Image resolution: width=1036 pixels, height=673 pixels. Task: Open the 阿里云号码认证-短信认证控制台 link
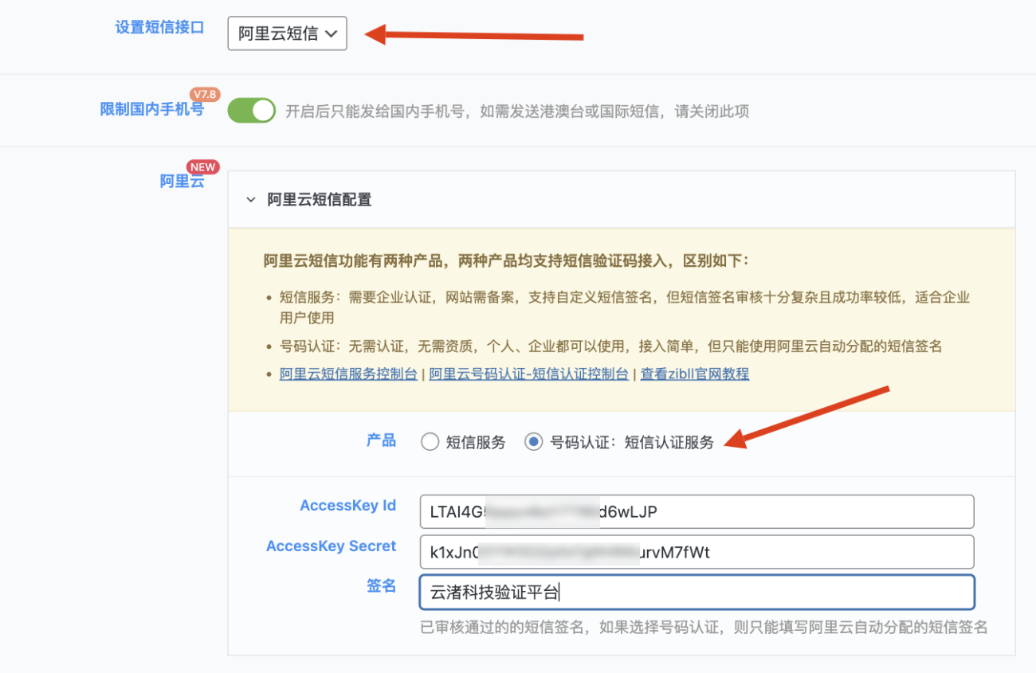[528, 374]
